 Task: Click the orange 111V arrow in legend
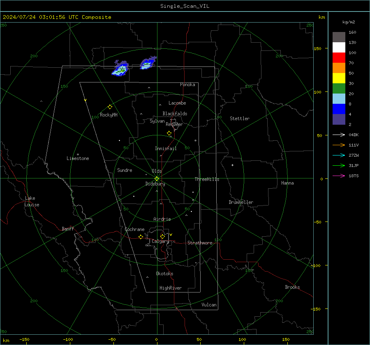click(x=339, y=145)
